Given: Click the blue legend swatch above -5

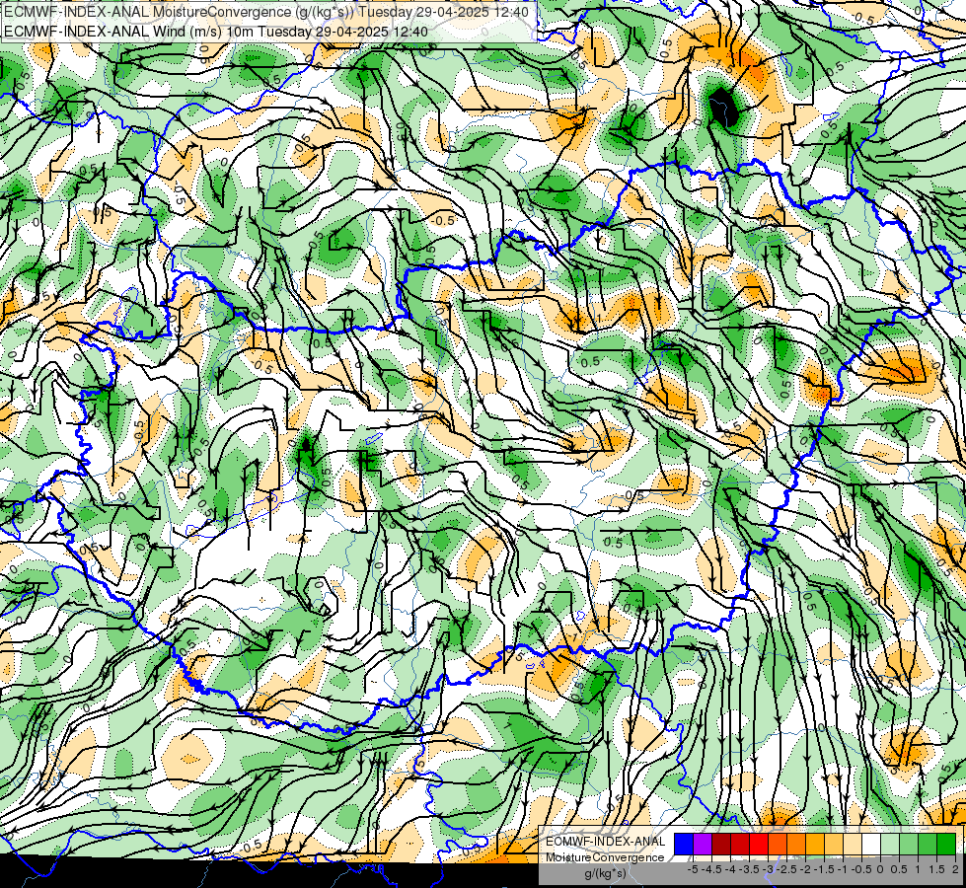Looking at the screenshot, I should [x=684, y=844].
